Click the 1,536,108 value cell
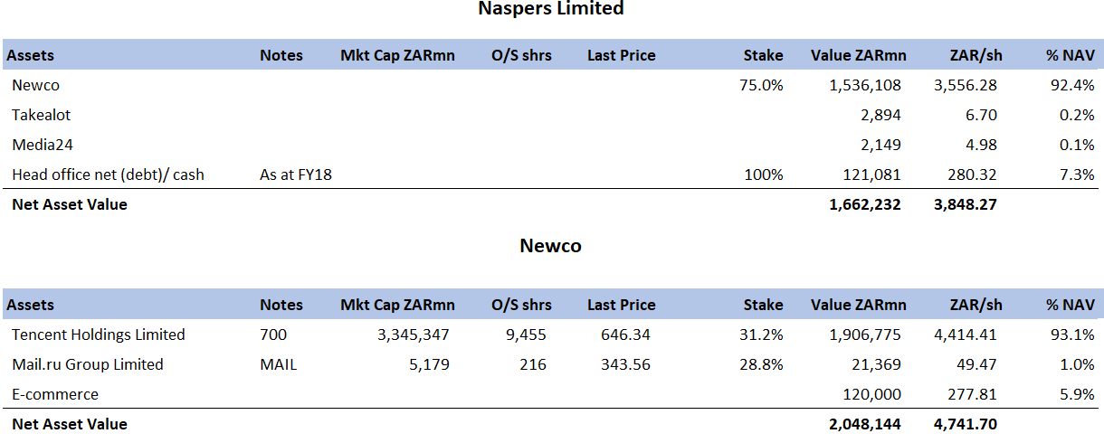 (864, 85)
